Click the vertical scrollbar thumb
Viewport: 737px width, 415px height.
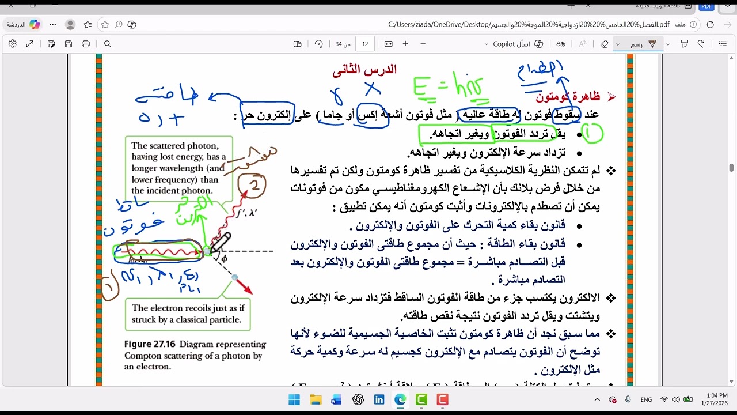[731, 168]
